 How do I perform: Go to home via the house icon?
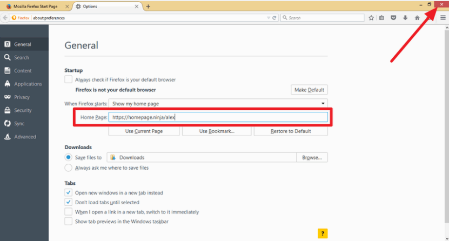(417, 18)
